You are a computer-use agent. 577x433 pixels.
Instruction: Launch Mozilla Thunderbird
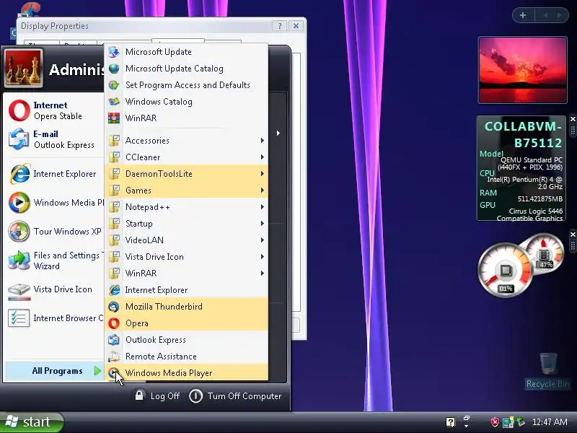point(187,307)
